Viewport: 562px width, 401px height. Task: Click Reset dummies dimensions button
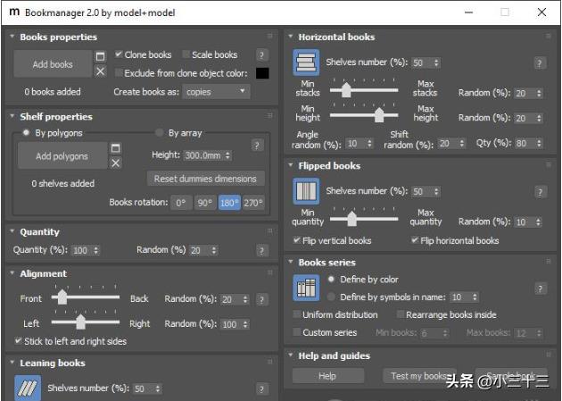tap(205, 179)
